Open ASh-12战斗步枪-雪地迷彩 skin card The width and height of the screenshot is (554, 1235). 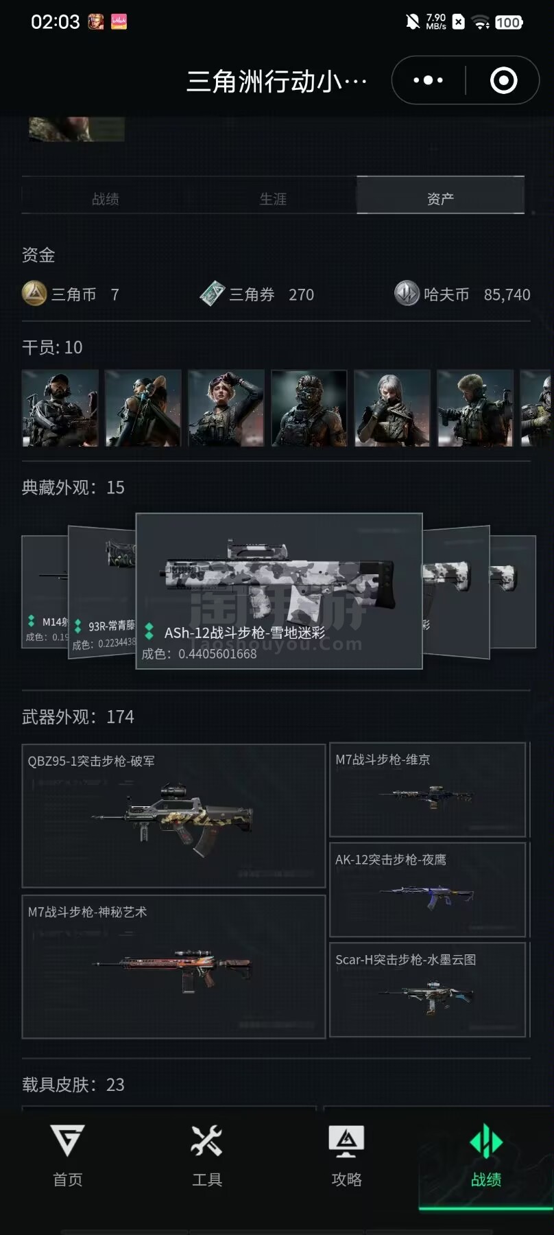click(279, 591)
